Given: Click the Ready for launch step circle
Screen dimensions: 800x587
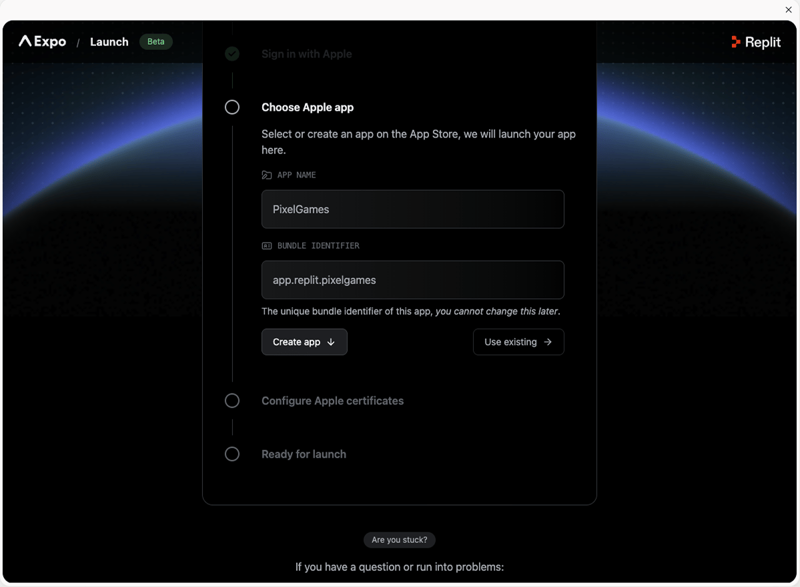Looking at the screenshot, I should point(232,454).
